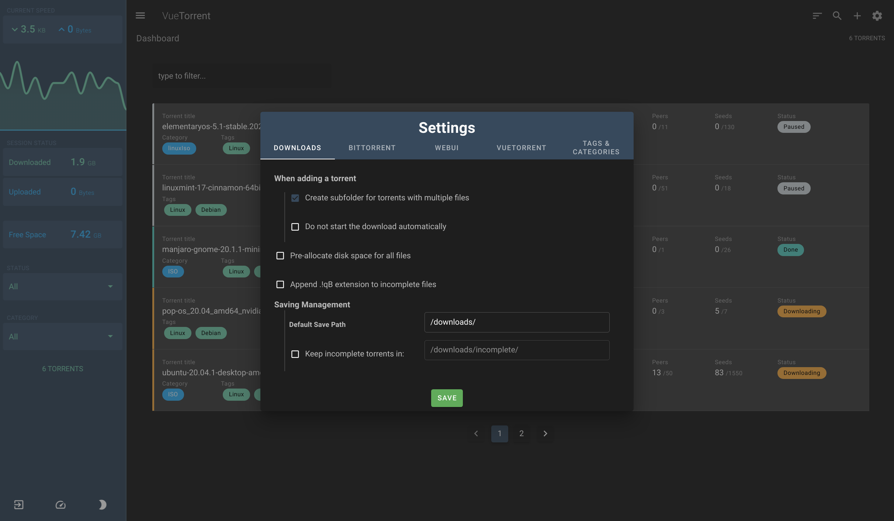Image resolution: width=894 pixels, height=521 pixels.
Task: Open the Tags & Categories tab
Action: point(596,148)
